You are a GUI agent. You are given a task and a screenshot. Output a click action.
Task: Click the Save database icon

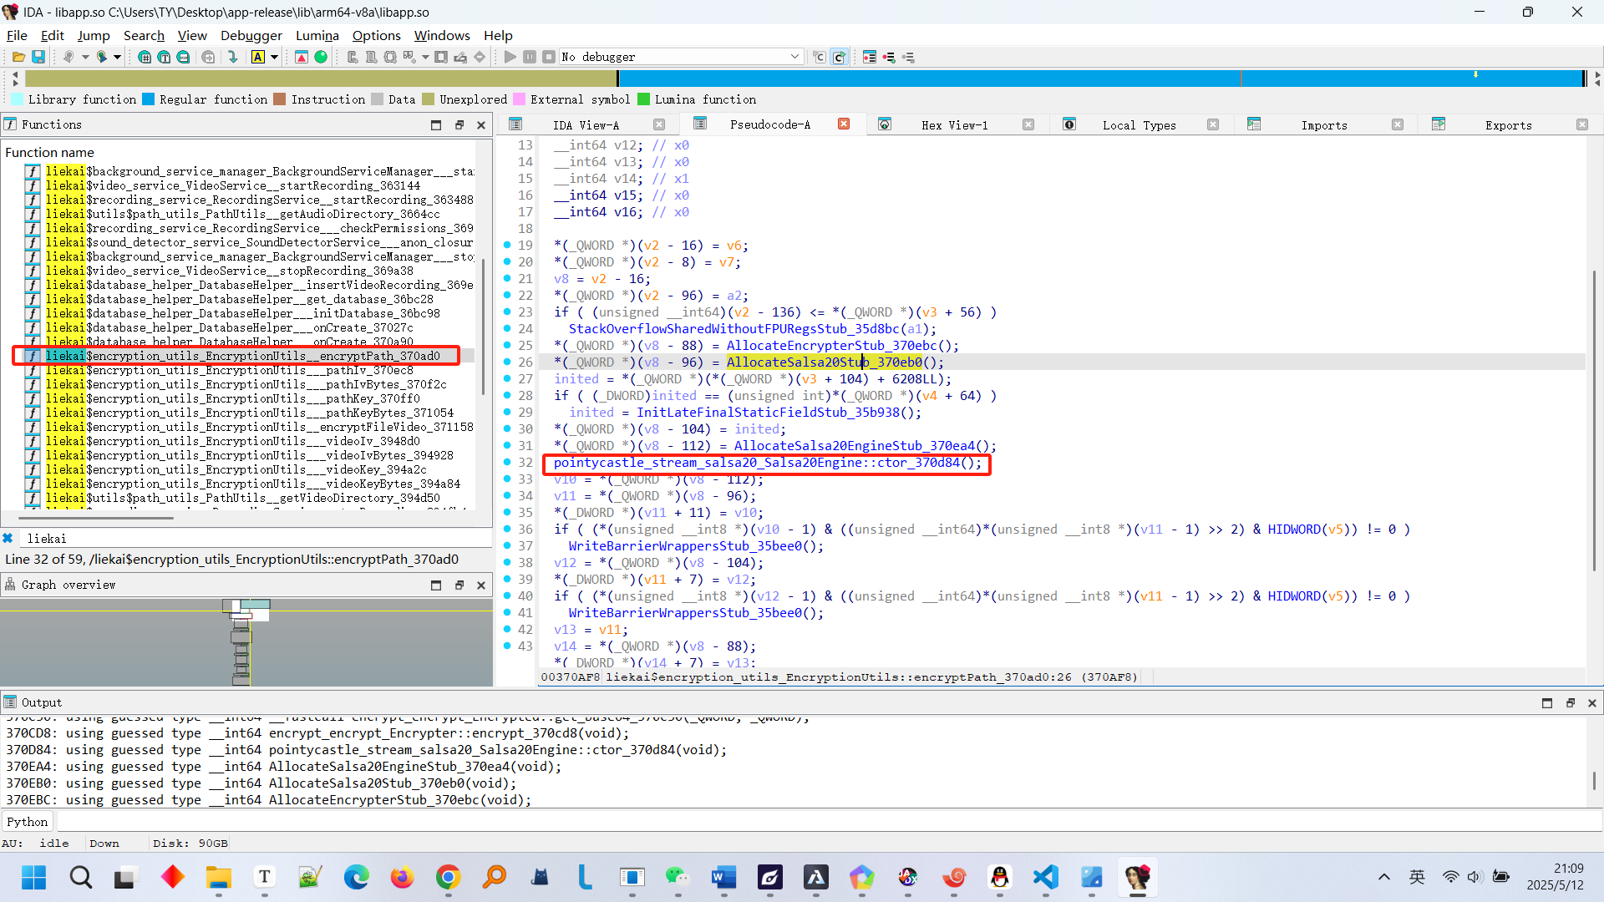tap(38, 57)
